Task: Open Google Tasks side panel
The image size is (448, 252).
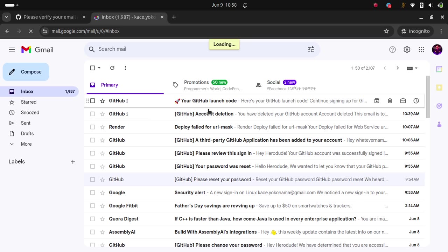Action: 439,106
